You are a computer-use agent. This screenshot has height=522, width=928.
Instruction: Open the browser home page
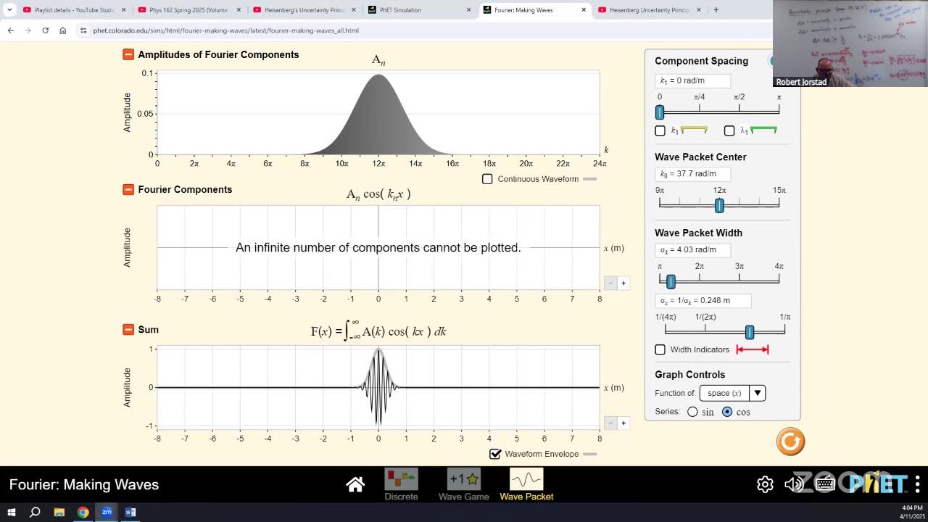pos(63,30)
